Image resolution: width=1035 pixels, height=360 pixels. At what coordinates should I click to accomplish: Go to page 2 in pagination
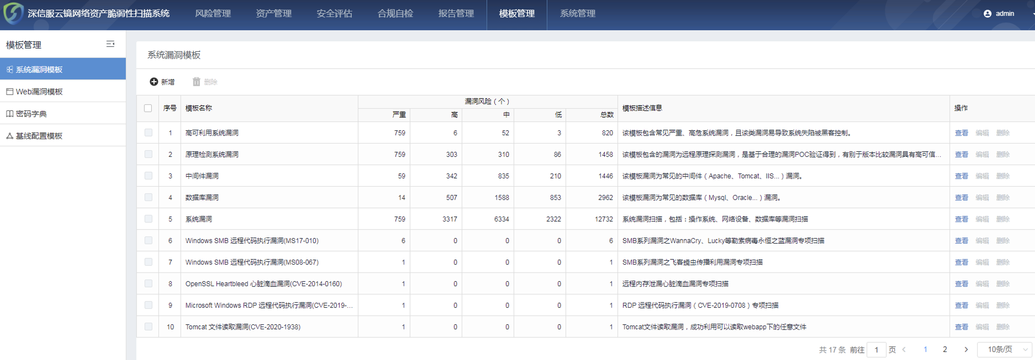pos(945,349)
